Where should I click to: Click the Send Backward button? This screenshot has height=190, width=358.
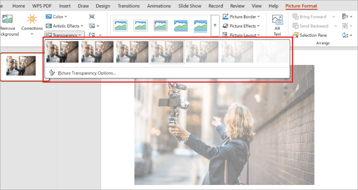(310, 26)
